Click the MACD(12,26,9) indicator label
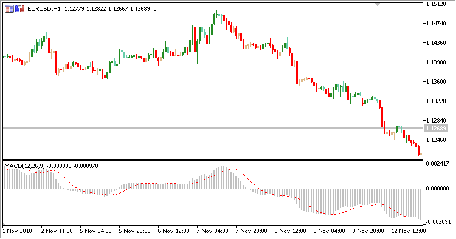The image size is (456, 239). 25,166
